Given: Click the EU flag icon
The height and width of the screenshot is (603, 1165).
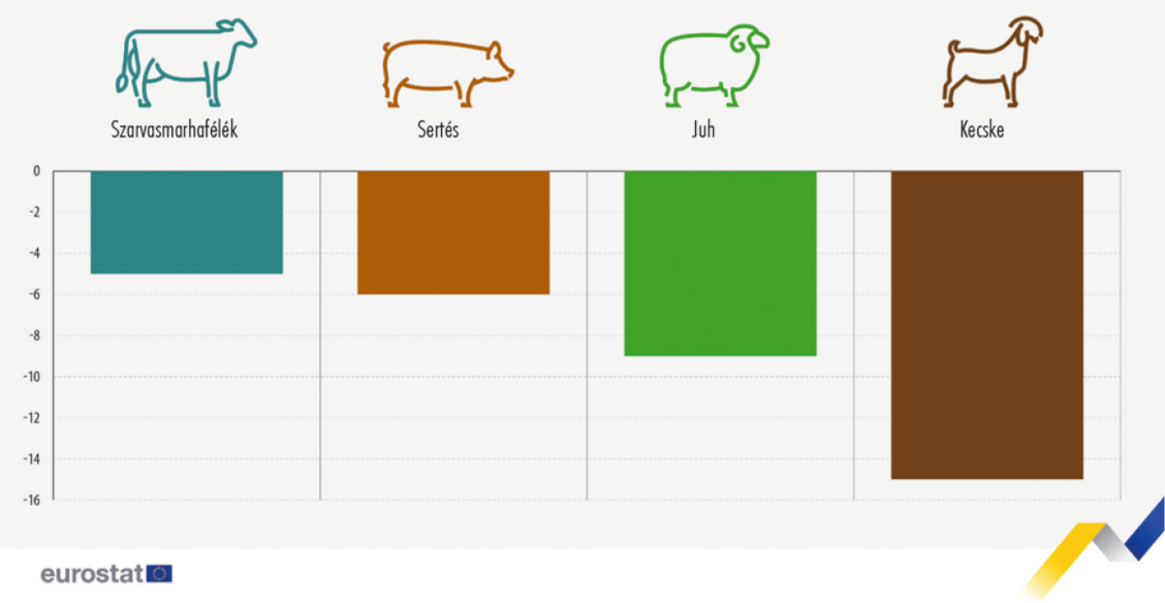Looking at the screenshot, I should (159, 574).
